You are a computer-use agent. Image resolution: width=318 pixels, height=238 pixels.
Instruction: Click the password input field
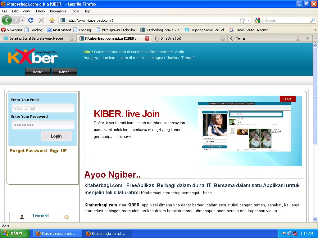coord(43,125)
